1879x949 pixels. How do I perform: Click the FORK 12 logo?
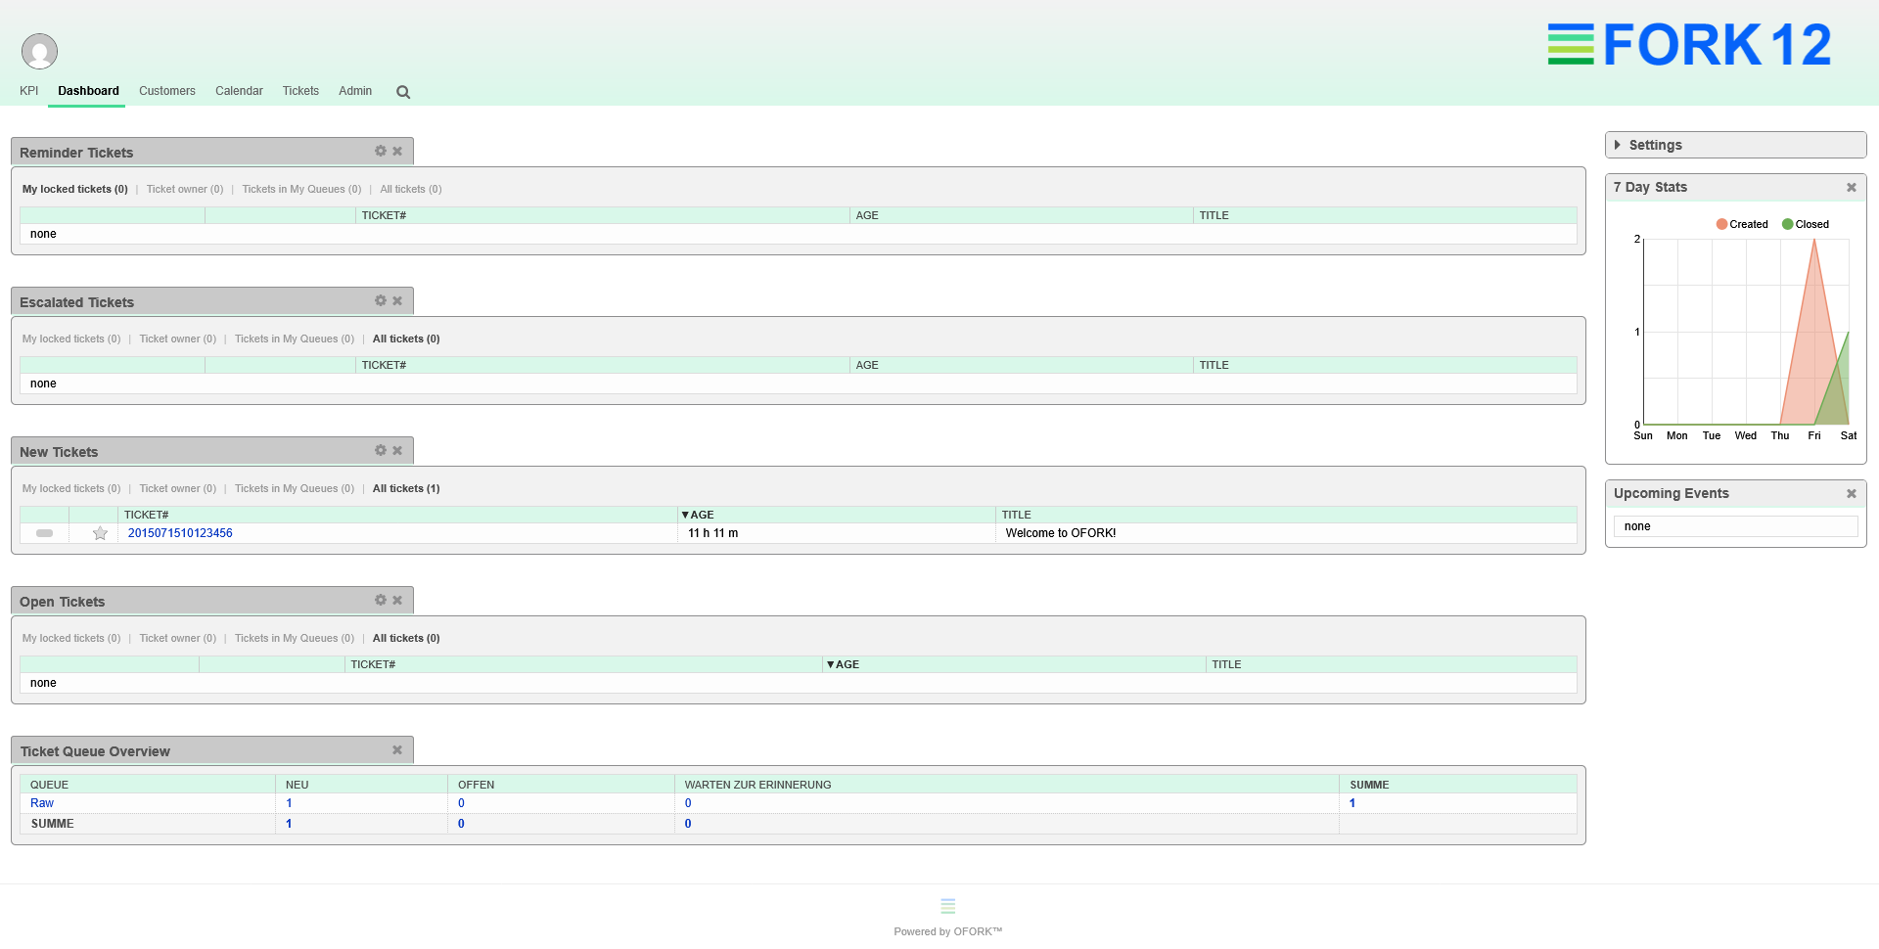[x=1688, y=44]
